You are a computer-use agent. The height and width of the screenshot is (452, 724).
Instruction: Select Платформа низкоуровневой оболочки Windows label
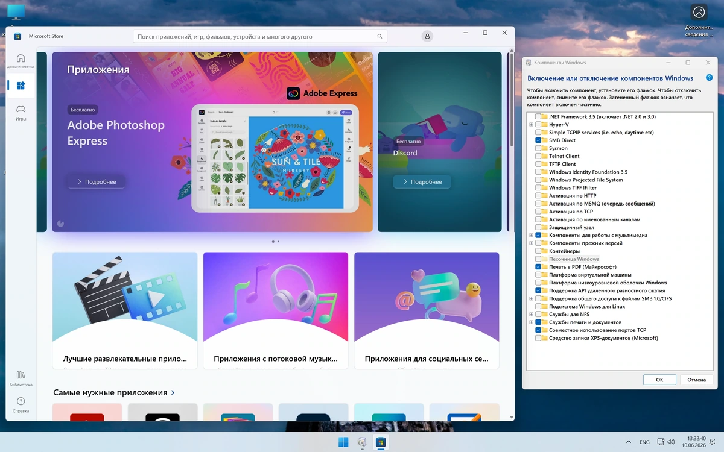608,283
